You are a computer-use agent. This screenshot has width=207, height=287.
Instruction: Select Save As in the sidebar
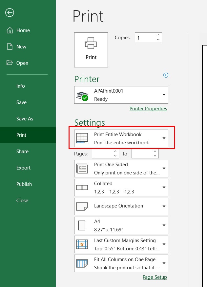pyautogui.click(x=25, y=118)
